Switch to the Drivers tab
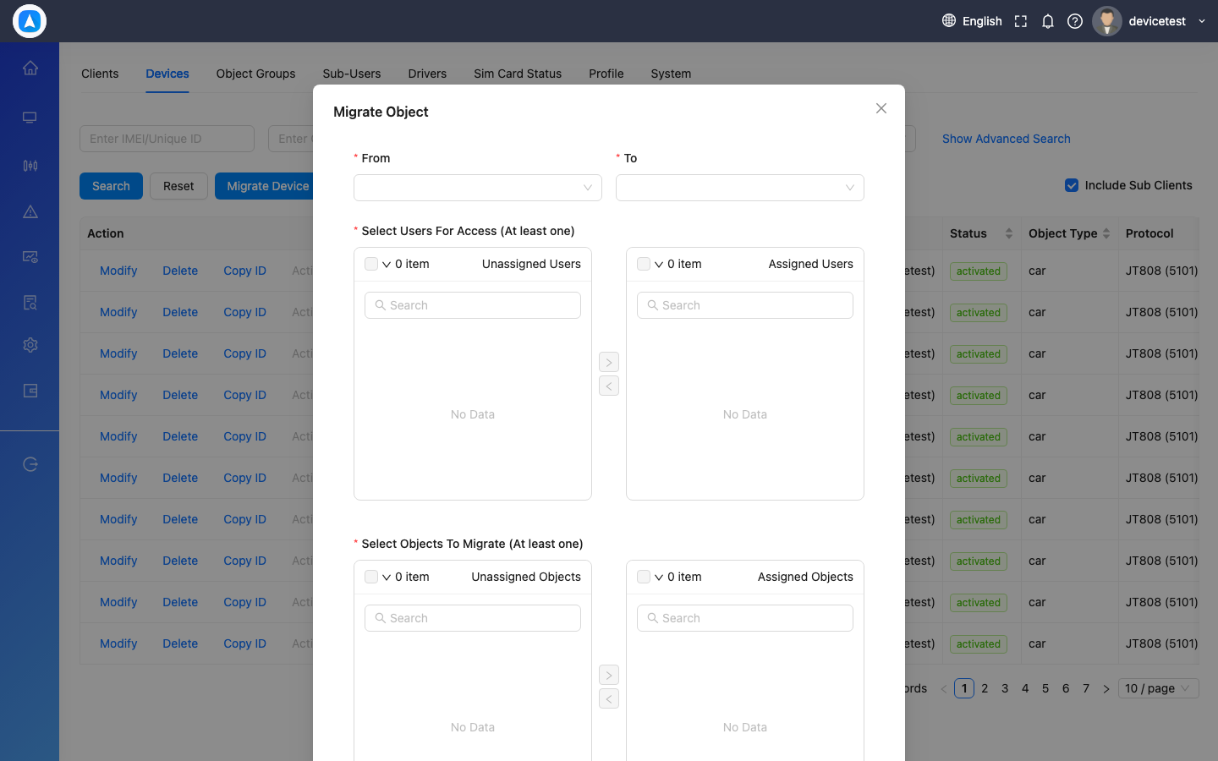 [x=427, y=74]
